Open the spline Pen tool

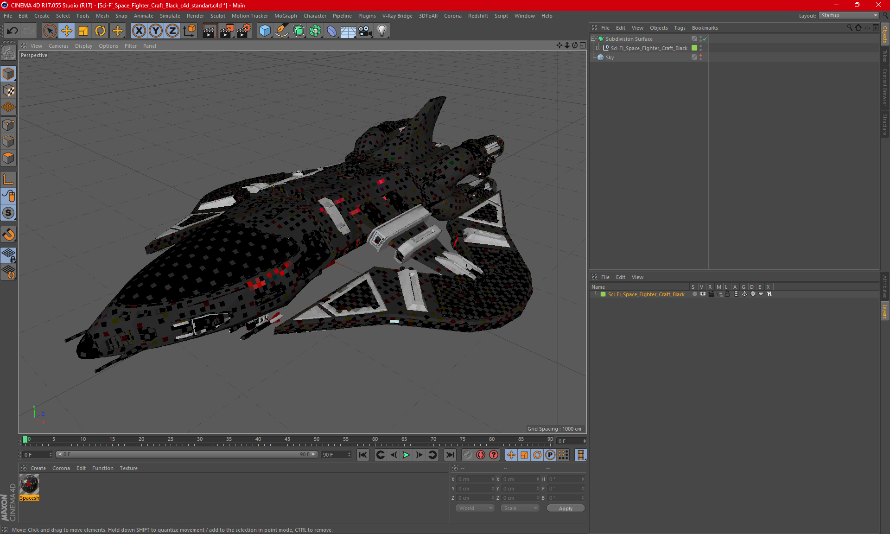(x=281, y=31)
